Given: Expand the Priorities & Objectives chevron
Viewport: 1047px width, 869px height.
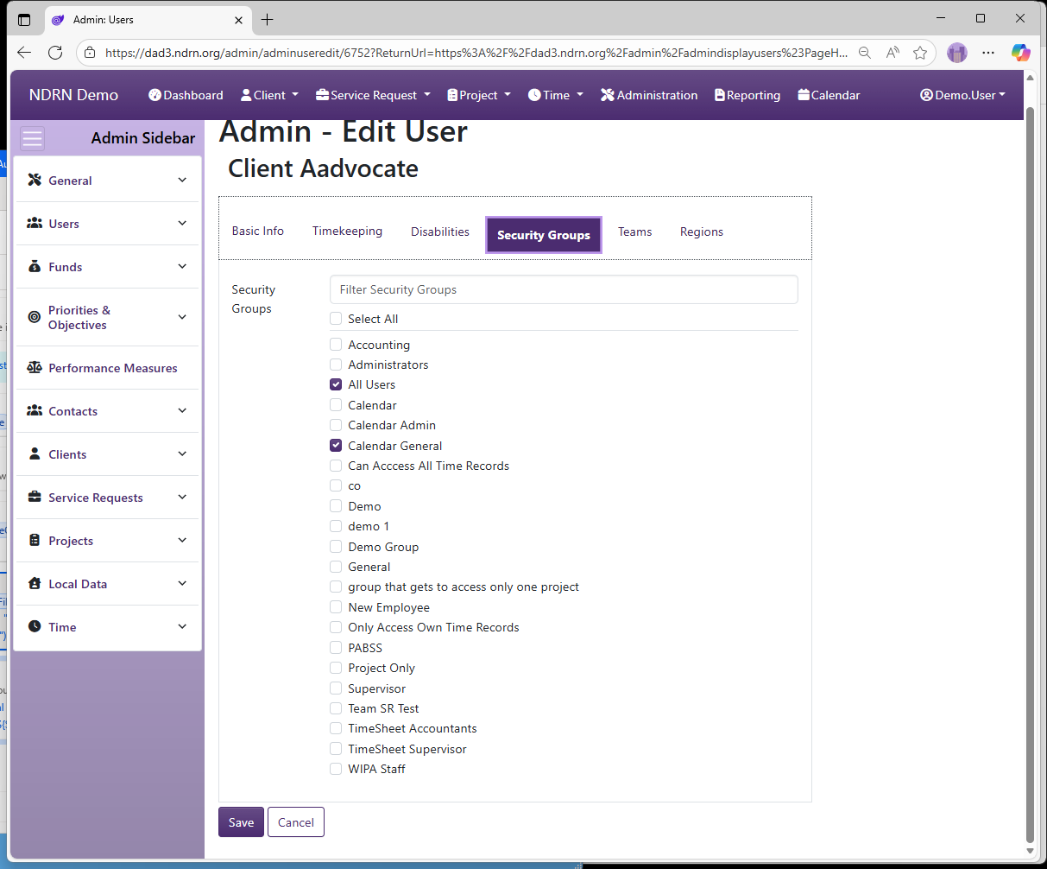Looking at the screenshot, I should [182, 317].
